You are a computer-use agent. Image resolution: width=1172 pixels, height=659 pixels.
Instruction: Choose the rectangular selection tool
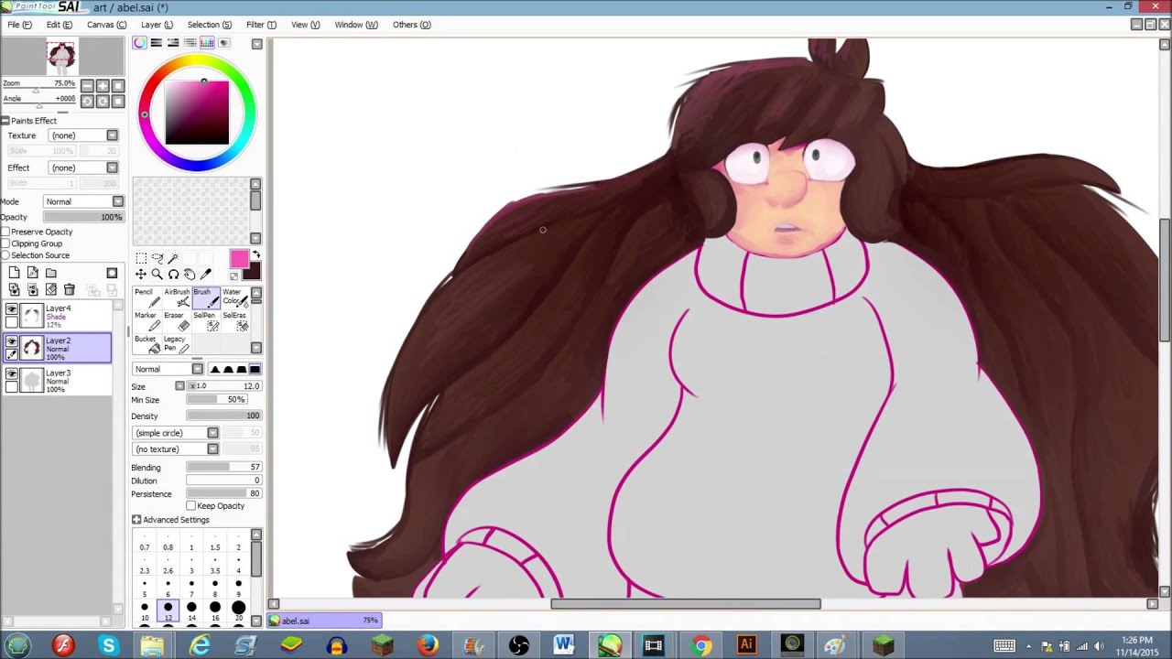click(141, 259)
